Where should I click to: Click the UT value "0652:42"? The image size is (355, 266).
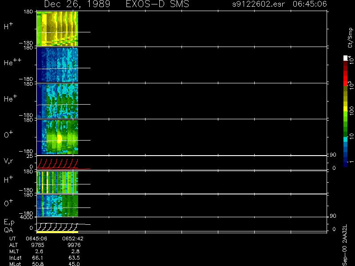tap(73, 239)
